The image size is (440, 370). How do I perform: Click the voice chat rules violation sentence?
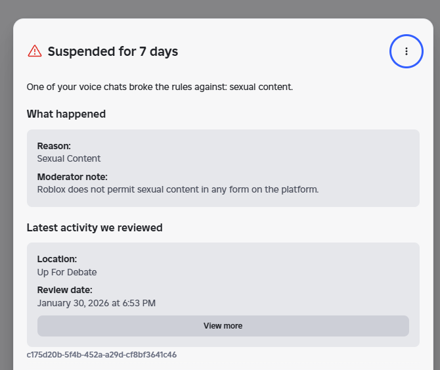tap(160, 87)
